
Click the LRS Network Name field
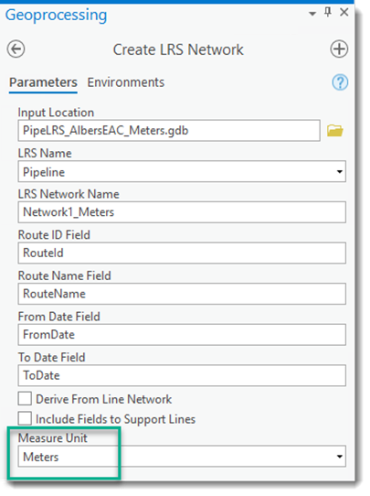pyautogui.click(x=182, y=212)
